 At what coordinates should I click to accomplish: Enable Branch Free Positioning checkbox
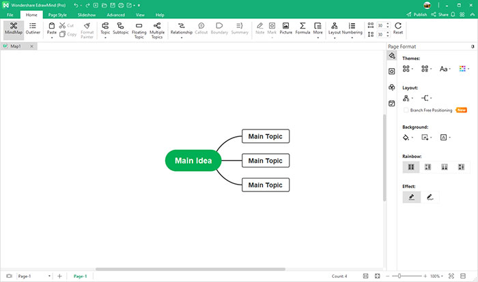(406, 110)
